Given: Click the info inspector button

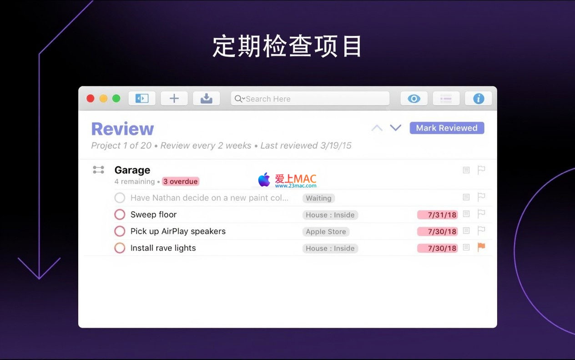Looking at the screenshot, I should pos(478,99).
